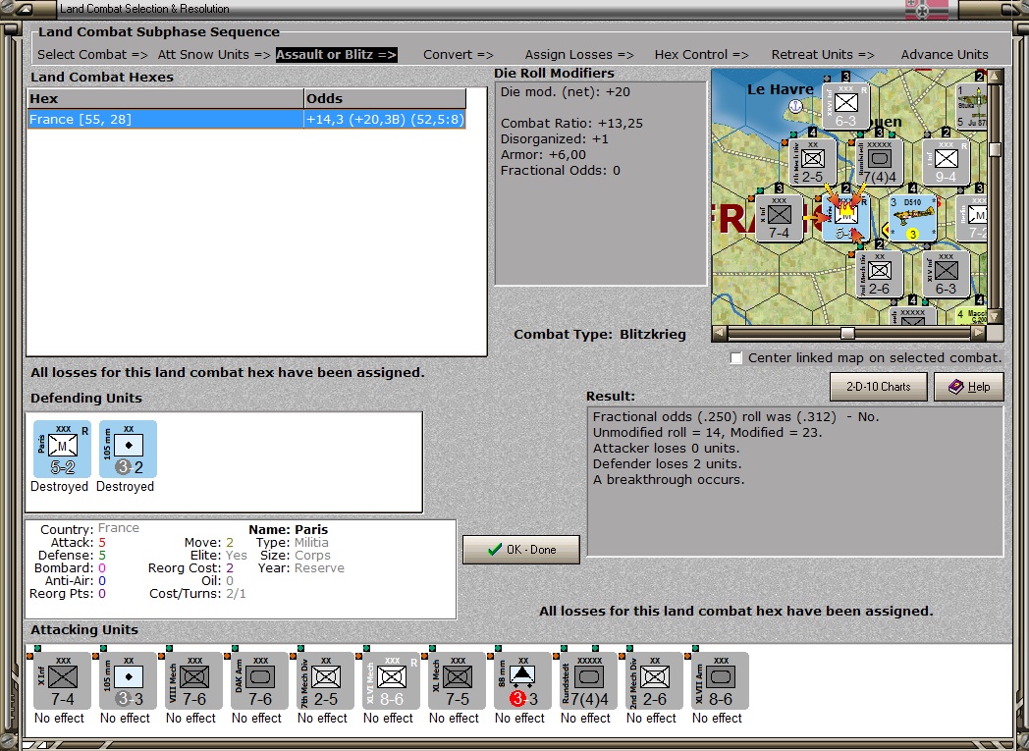This screenshot has width=1029, height=751.
Task: Click the 'Combat Ratio: +13,25' line
Action: [571, 124]
